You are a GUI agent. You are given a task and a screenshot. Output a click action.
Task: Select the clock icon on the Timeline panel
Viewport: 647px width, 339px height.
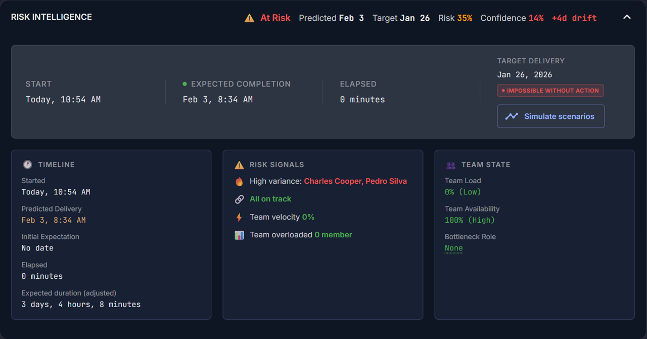point(28,164)
